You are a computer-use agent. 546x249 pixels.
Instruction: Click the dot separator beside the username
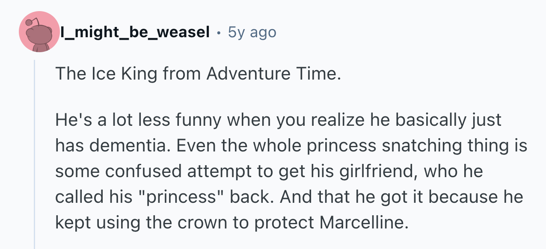[219, 33]
